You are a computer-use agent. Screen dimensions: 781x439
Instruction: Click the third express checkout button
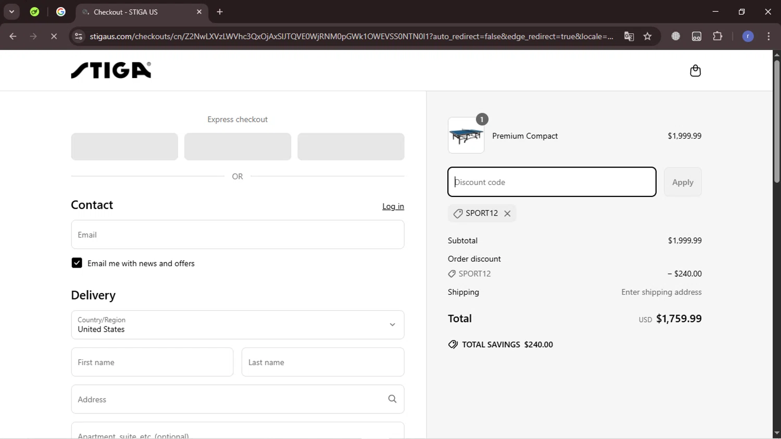coord(351,146)
